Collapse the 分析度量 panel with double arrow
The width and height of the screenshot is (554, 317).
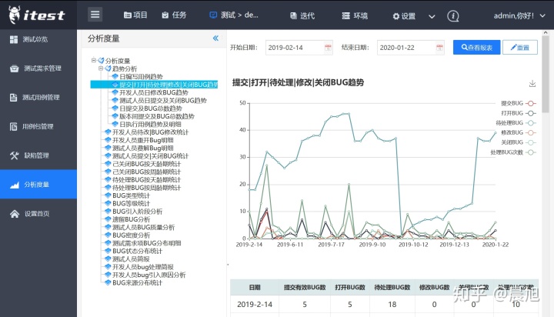coord(215,38)
